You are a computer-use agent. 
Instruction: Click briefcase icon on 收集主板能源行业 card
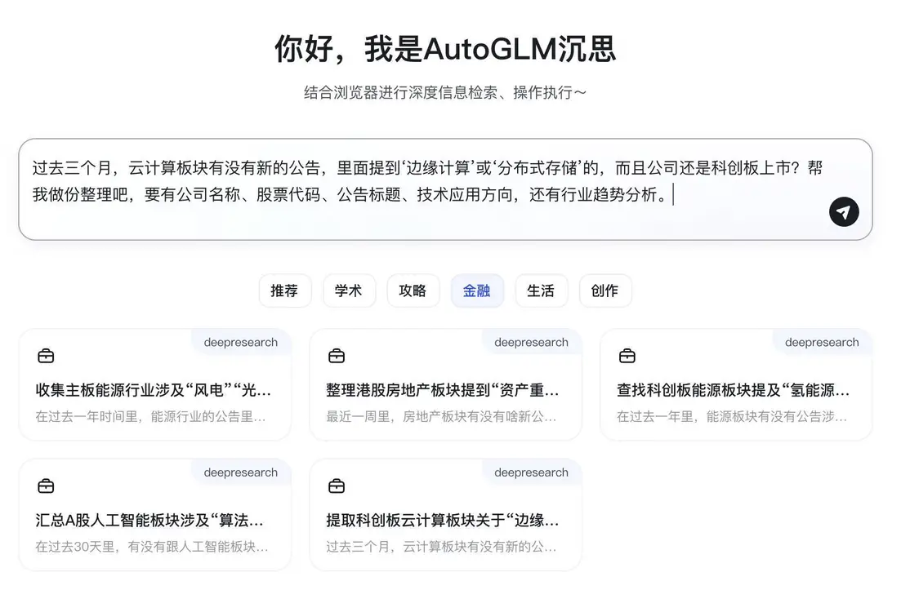click(46, 356)
